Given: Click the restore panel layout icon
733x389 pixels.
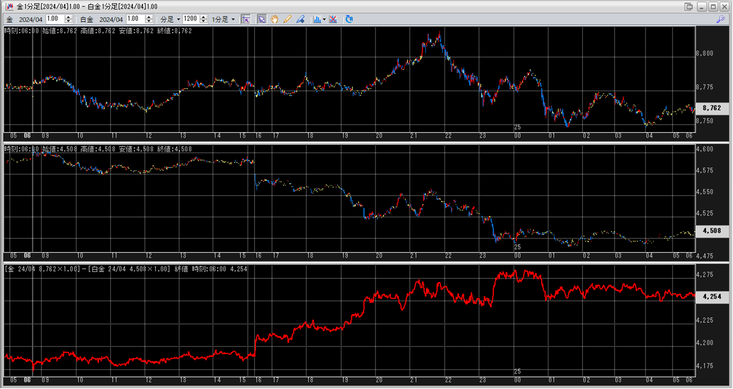Looking at the screenshot, I should 688,6.
